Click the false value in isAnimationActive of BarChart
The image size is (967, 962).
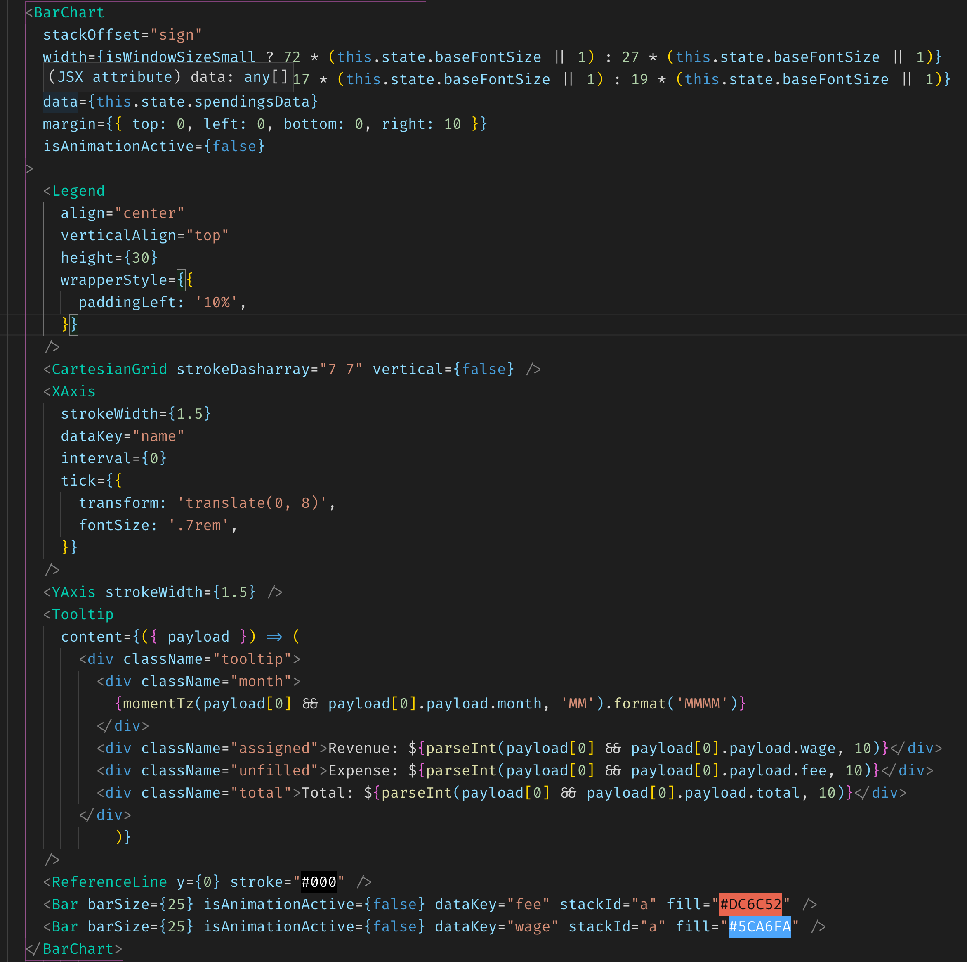coord(234,146)
